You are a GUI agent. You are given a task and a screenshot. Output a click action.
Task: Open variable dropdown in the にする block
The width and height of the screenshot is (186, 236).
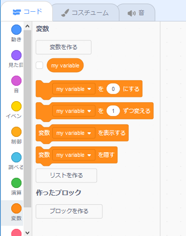[x=74, y=89]
